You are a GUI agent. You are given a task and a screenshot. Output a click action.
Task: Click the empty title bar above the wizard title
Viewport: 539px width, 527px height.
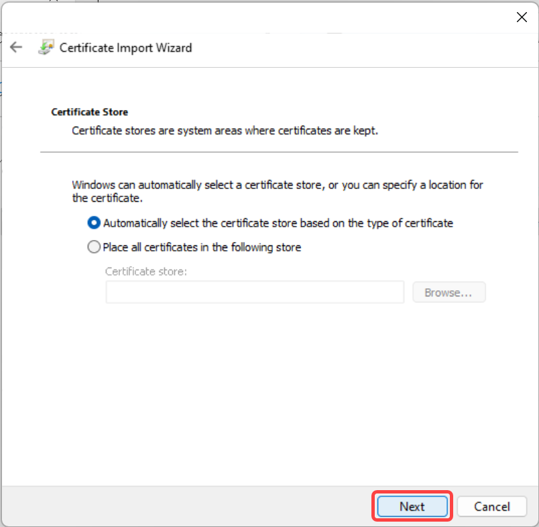[x=258, y=17]
